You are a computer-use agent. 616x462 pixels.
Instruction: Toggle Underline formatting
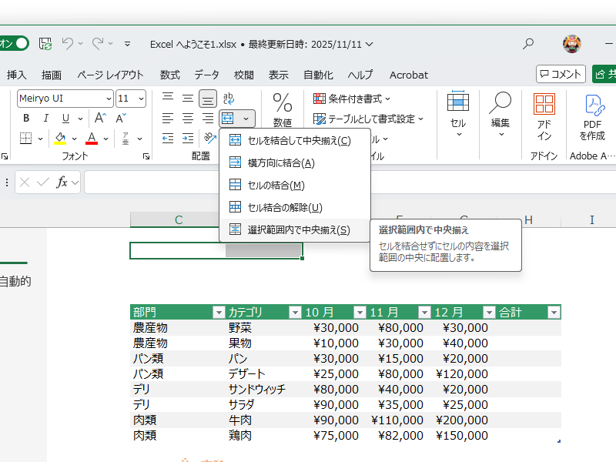(x=65, y=118)
